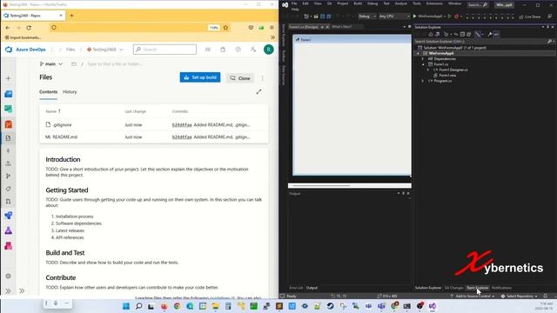Image resolution: width=557 pixels, height=313 pixels.
Task: Open the user avatar R menu
Action: (269, 50)
